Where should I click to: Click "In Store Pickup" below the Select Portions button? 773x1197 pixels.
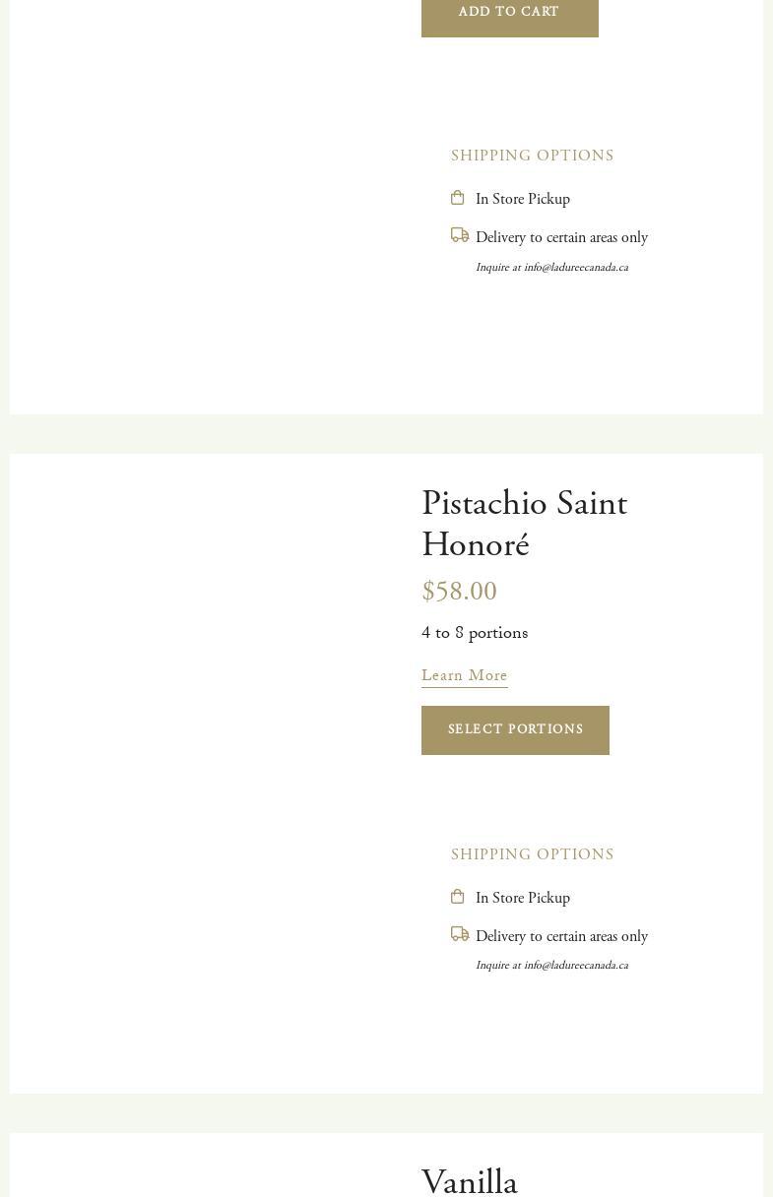[522, 898]
